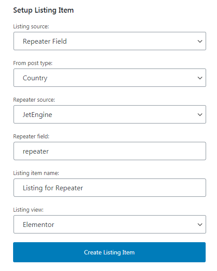The height and width of the screenshot is (271, 217).
Task: Click the chevron arrow on Repeater Field select
Action: coord(200,41)
